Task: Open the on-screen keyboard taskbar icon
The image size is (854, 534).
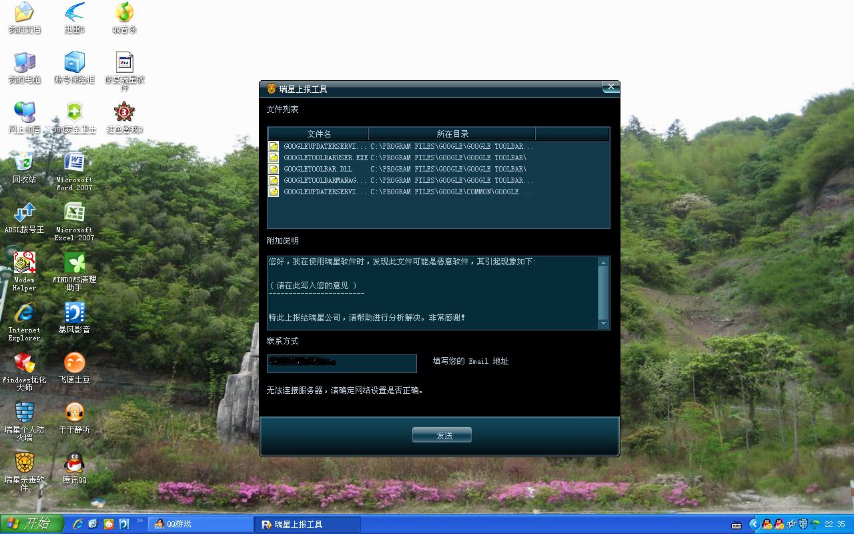Action: coord(737,525)
